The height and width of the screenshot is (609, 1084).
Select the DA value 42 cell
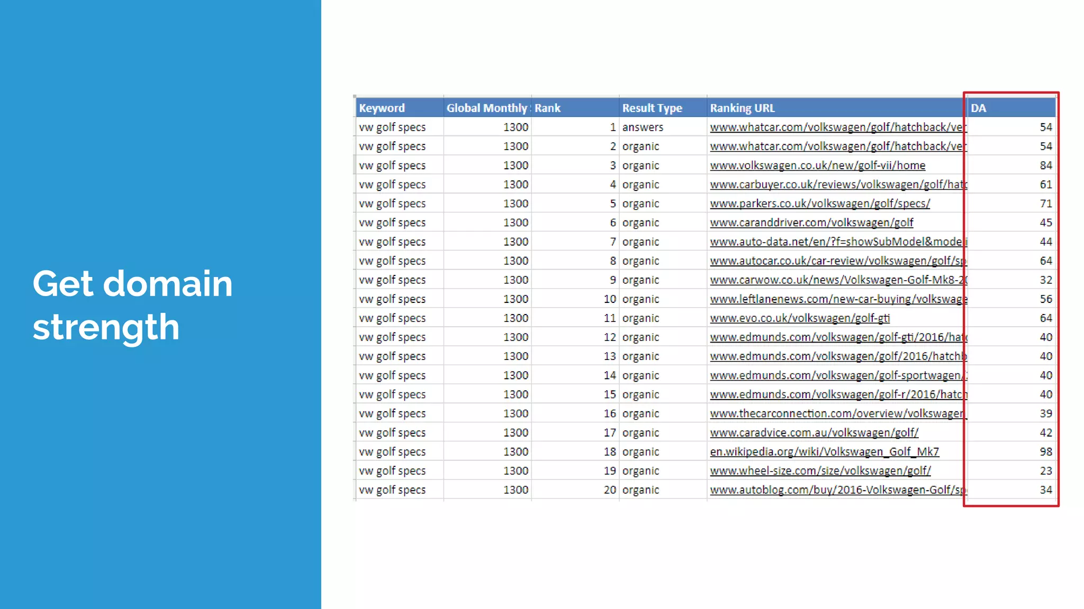[x=1011, y=433]
